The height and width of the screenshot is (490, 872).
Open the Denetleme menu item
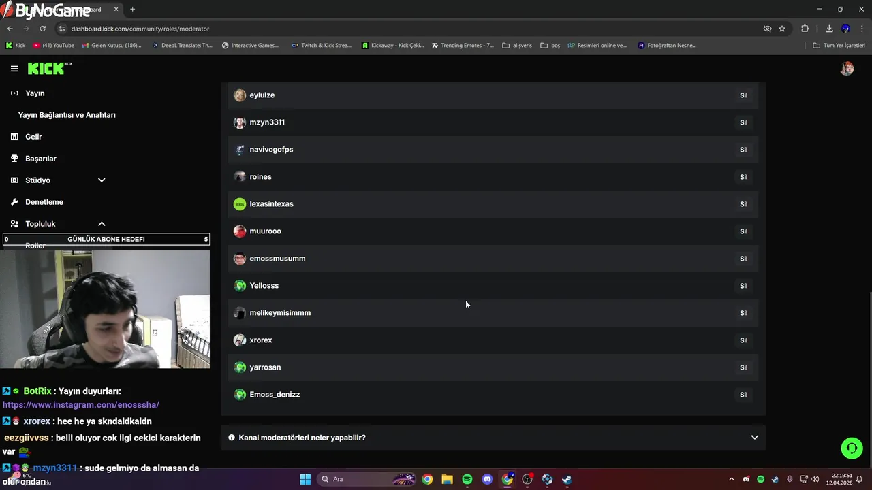44,202
